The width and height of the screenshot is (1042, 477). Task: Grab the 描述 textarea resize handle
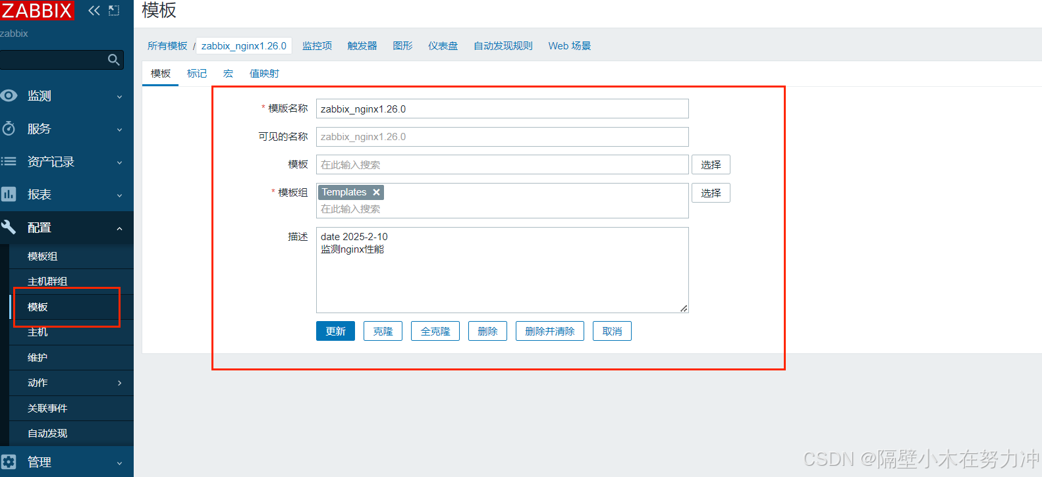[x=684, y=308]
